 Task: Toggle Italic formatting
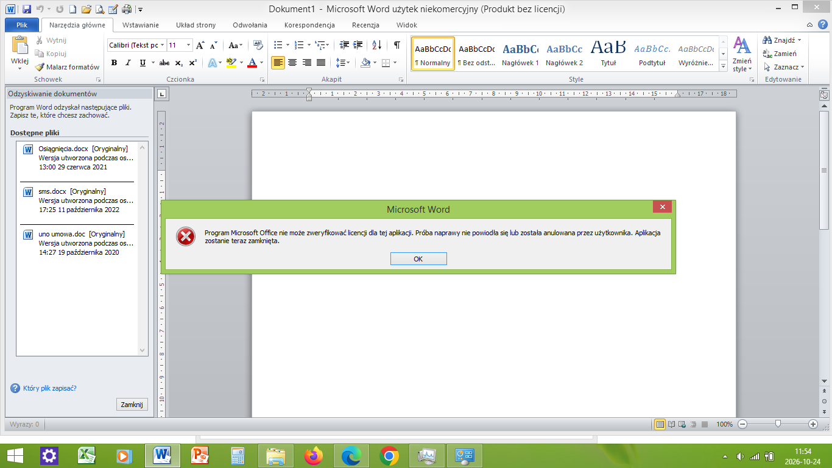pyautogui.click(x=128, y=63)
